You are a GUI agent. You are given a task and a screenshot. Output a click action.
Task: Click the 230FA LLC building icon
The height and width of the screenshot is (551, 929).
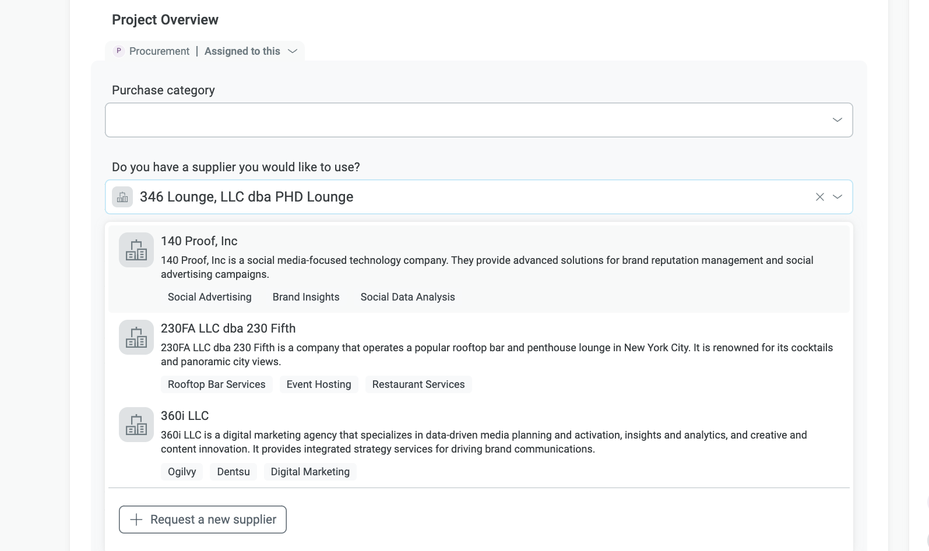pyautogui.click(x=136, y=337)
